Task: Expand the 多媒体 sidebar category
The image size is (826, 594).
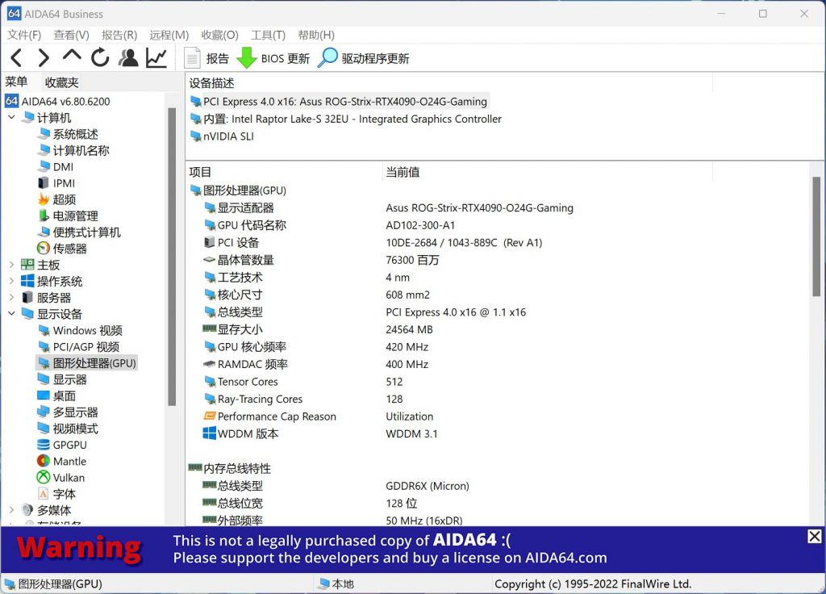Action: 11,509
